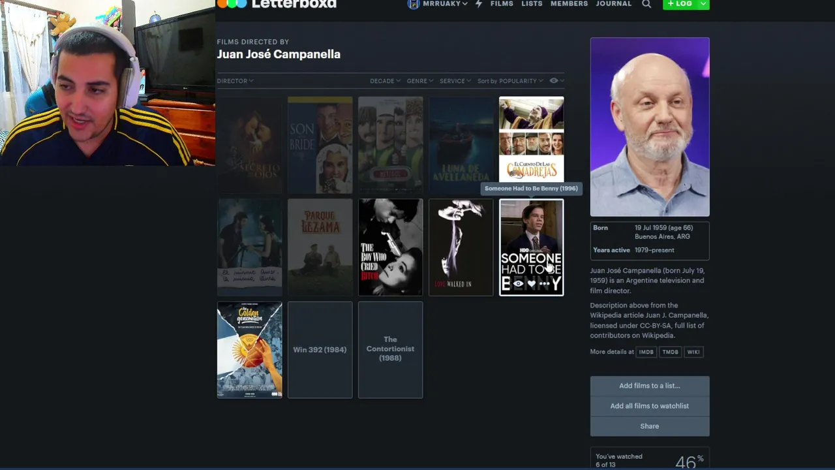Click the Juan José Campanella heading
This screenshot has width=835, height=470.
point(279,54)
